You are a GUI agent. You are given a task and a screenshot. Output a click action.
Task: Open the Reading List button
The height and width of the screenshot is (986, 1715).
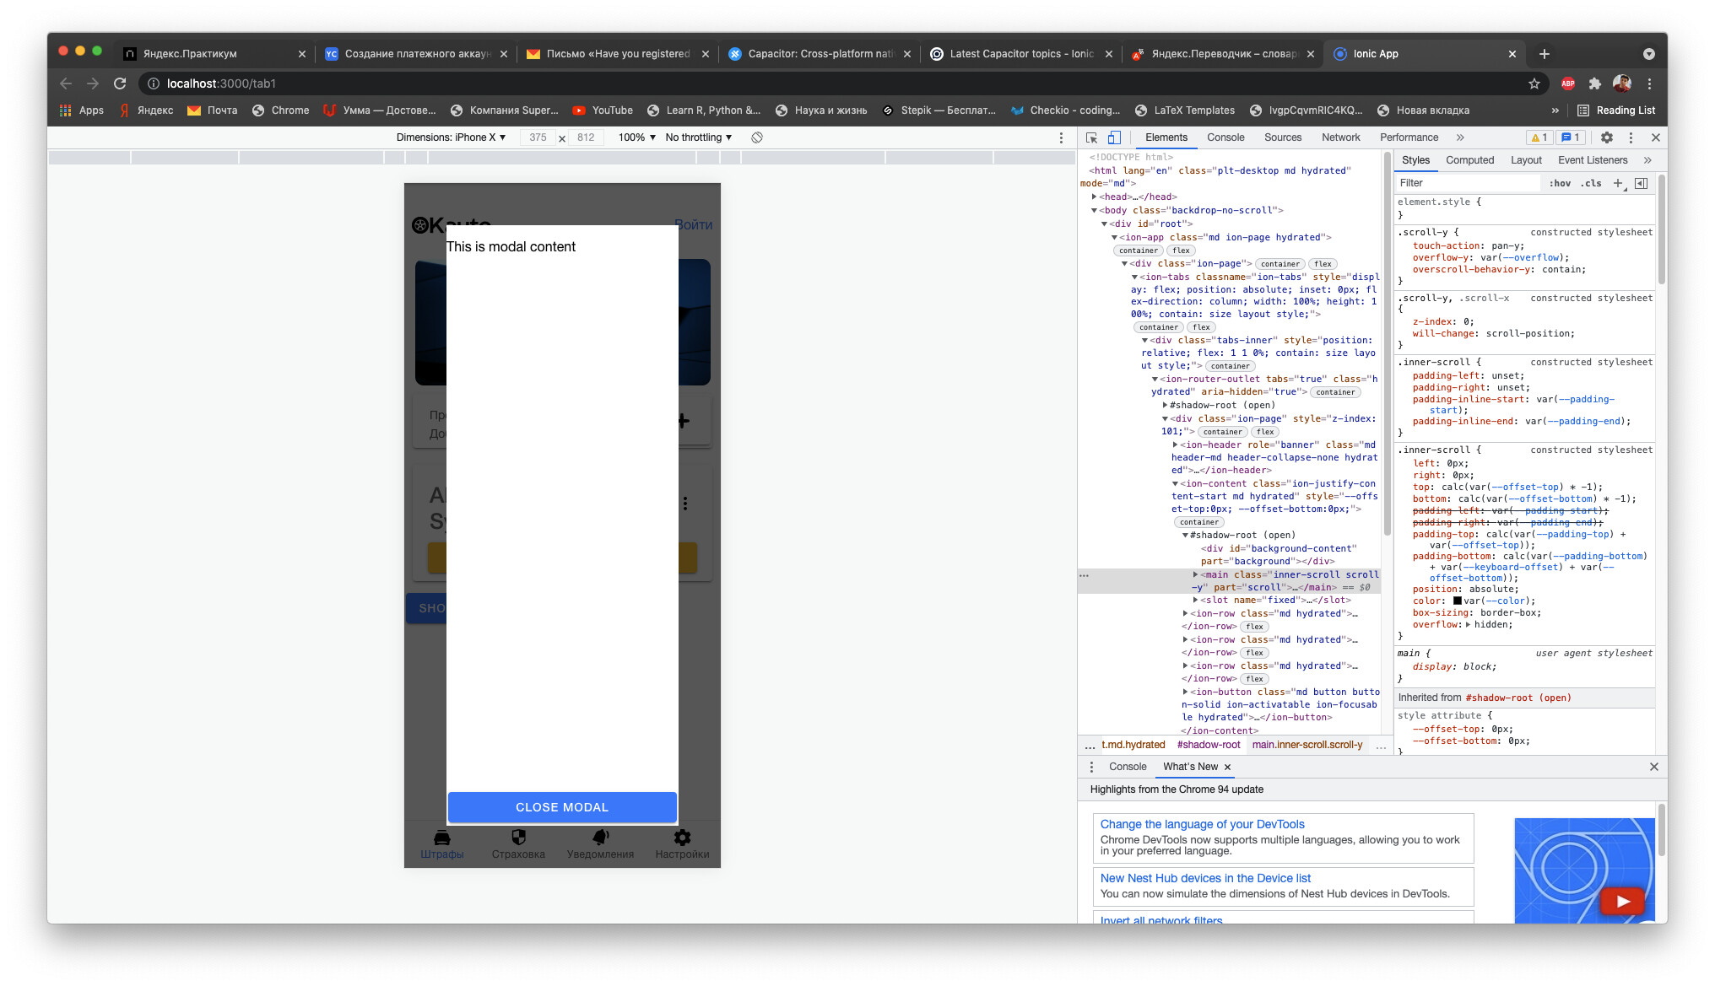coord(1616,110)
